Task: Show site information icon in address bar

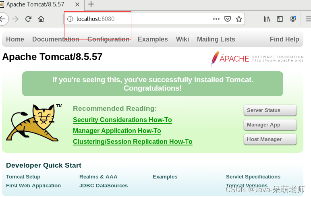Action: pos(70,19)
